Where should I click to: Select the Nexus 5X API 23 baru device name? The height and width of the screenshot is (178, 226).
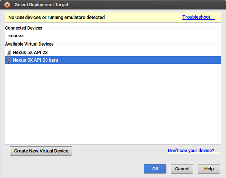[x=35, y=60]
